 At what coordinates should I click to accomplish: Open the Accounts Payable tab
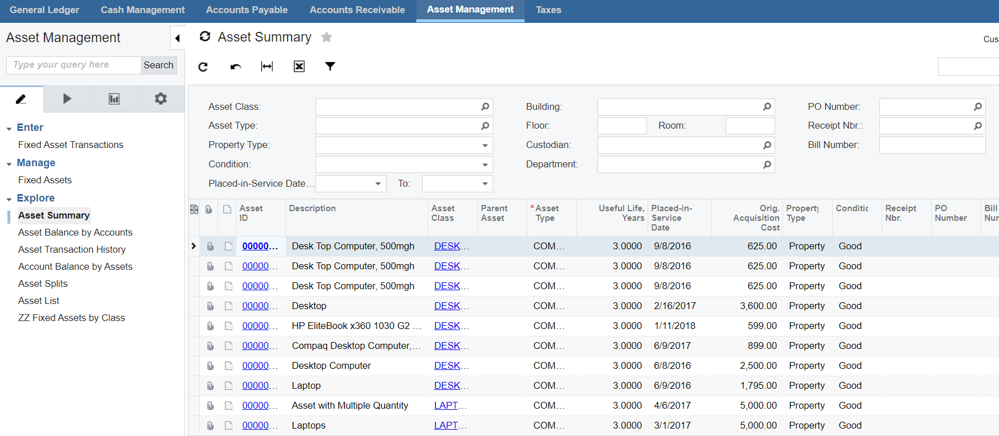click(x=247, y=10)
